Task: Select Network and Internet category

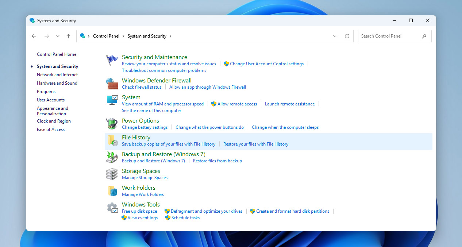Action: [x=57, y=75]
